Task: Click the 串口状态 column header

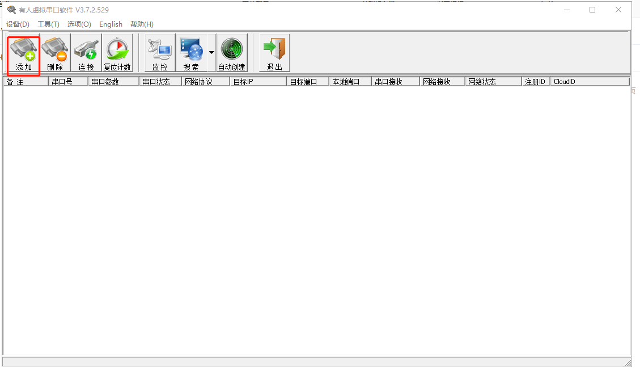Action: [160, 82]
